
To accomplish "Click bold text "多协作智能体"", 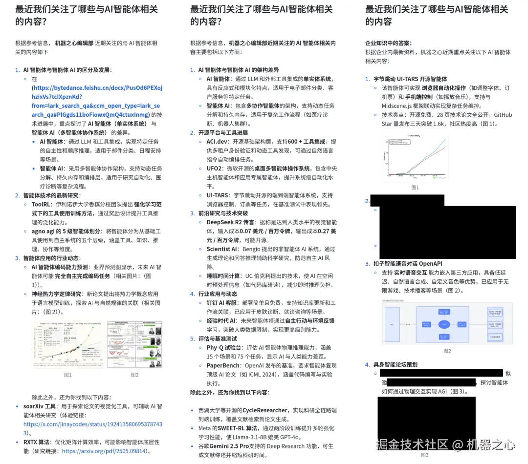I will coord(263,106).
